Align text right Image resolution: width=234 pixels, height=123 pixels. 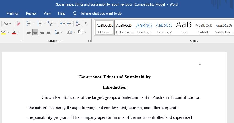42,32
